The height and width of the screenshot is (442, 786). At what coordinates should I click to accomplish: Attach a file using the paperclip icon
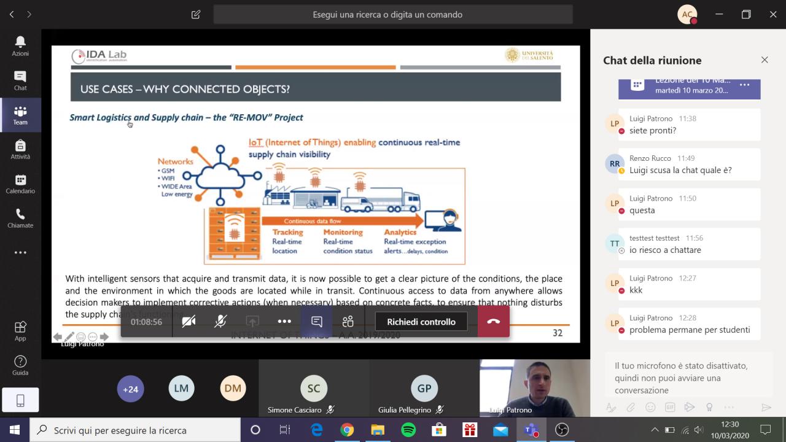tap(631, 408)
